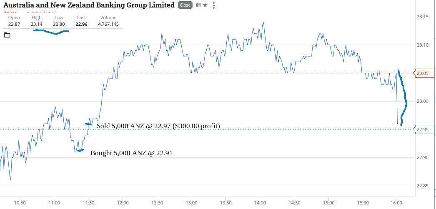Click the 22.85 price axis label
This screenshot has width=436, height=209.
[422, 186]
